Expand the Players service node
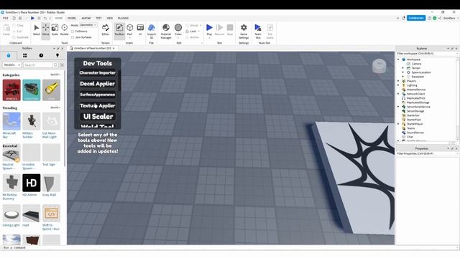 pyautogui.click(x=398, y=81)
